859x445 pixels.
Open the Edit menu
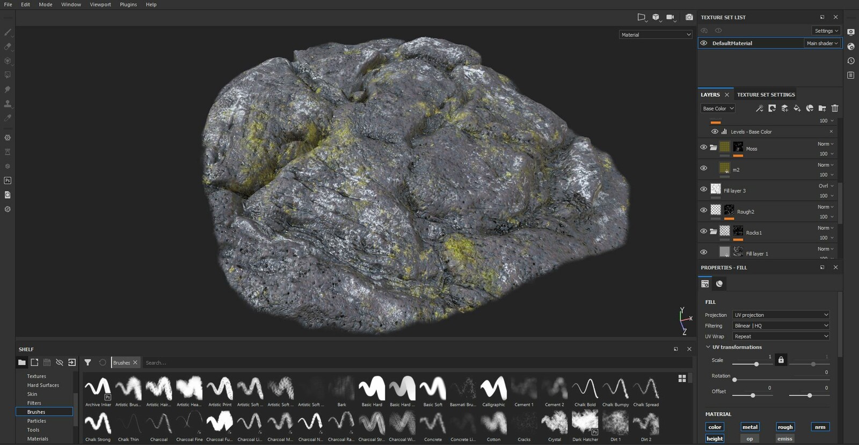25,4
